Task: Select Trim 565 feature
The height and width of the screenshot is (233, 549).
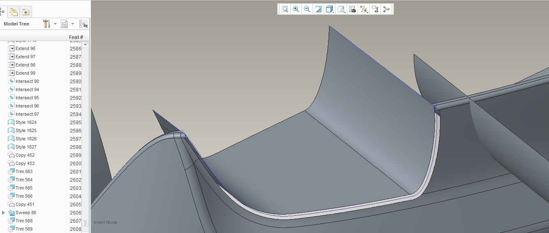Action: [x=24, y=188]
